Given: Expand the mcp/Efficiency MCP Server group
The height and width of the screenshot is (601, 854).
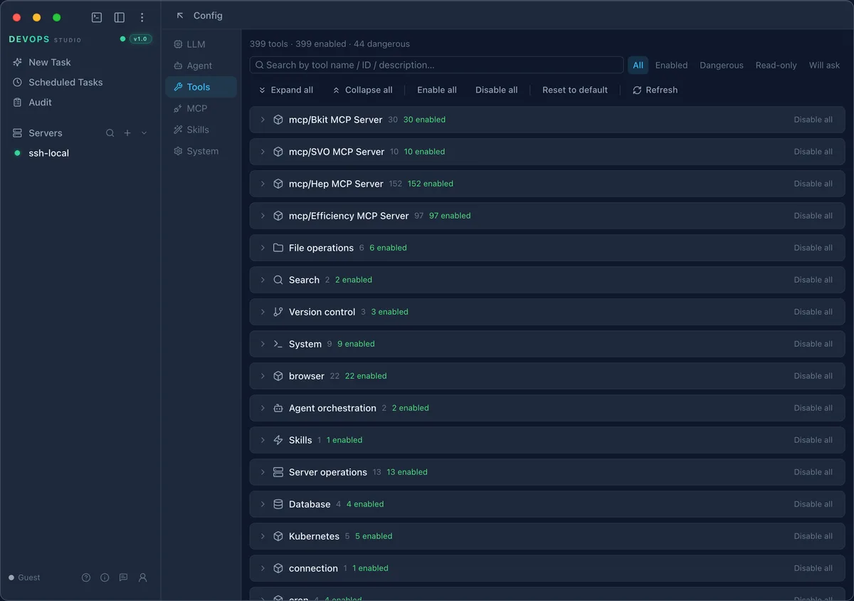Looking at the screenshot, I should (263, 216).
